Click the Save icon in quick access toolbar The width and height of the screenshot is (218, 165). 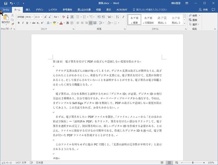coord(5,3)
